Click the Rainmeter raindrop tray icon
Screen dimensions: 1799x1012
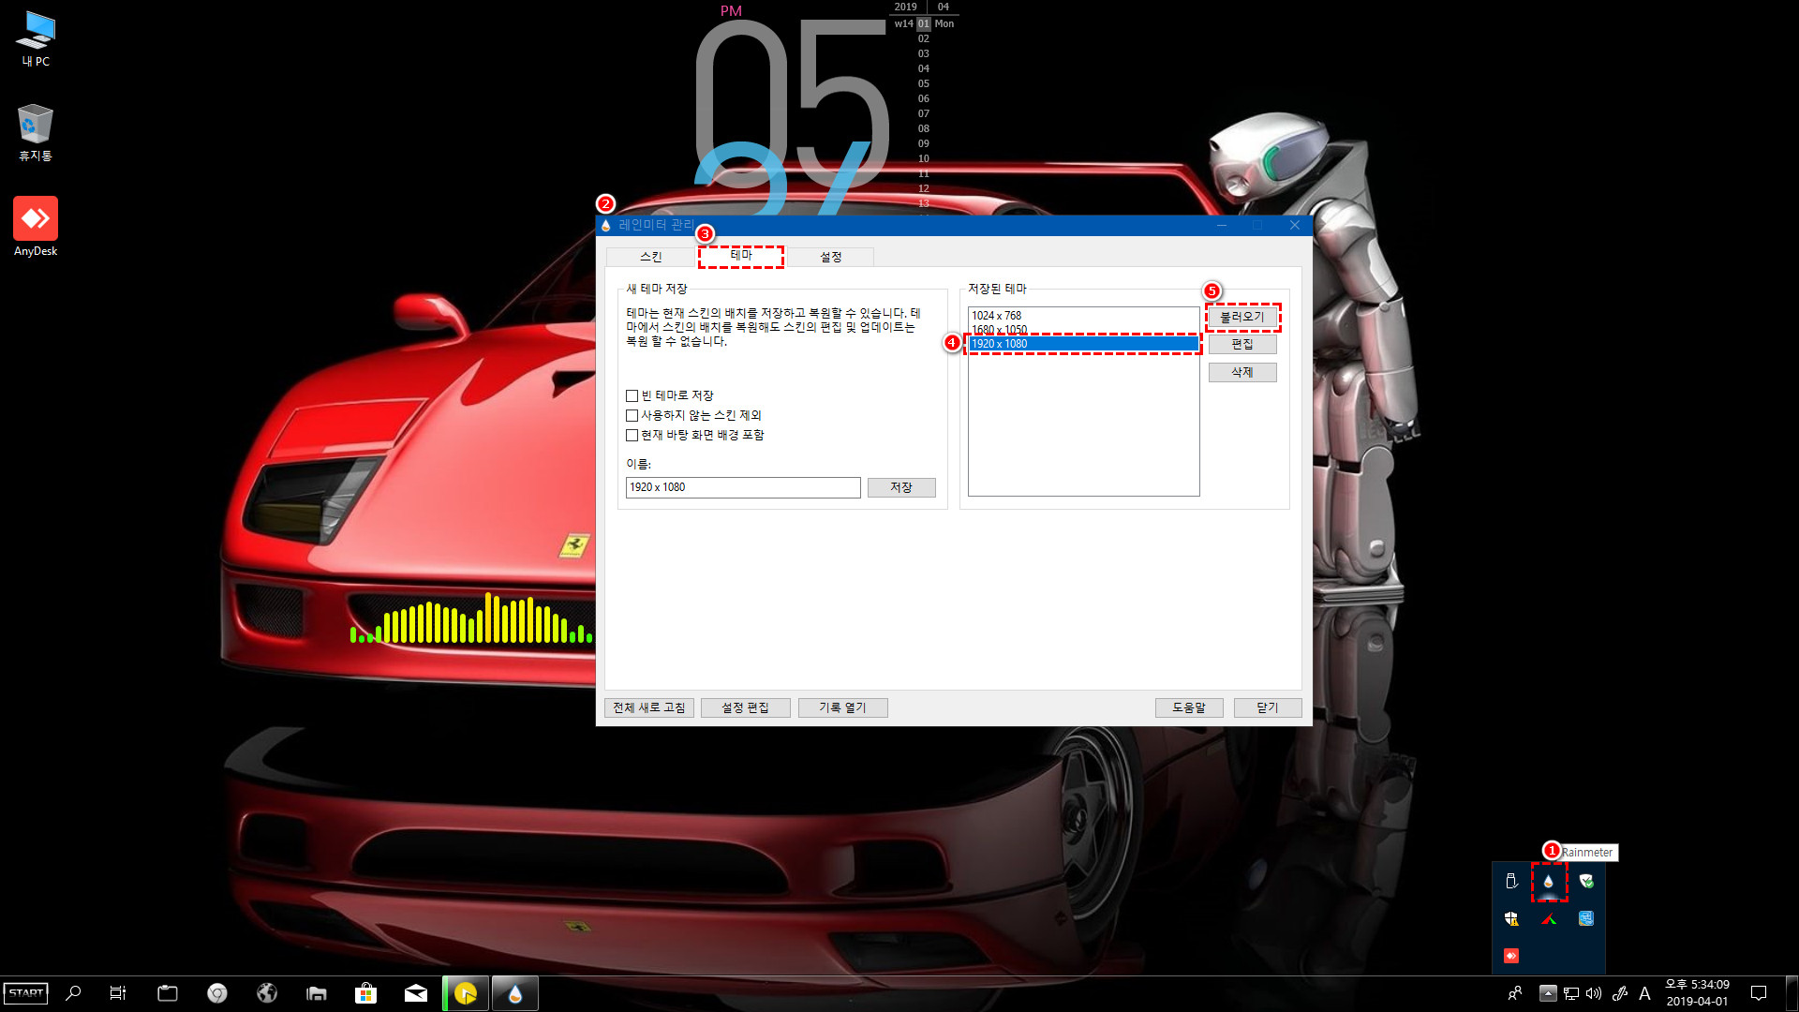tap(1548, 882)
